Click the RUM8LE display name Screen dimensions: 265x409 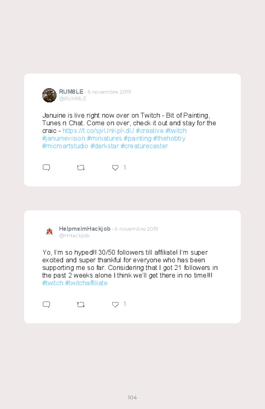[71, 92]
